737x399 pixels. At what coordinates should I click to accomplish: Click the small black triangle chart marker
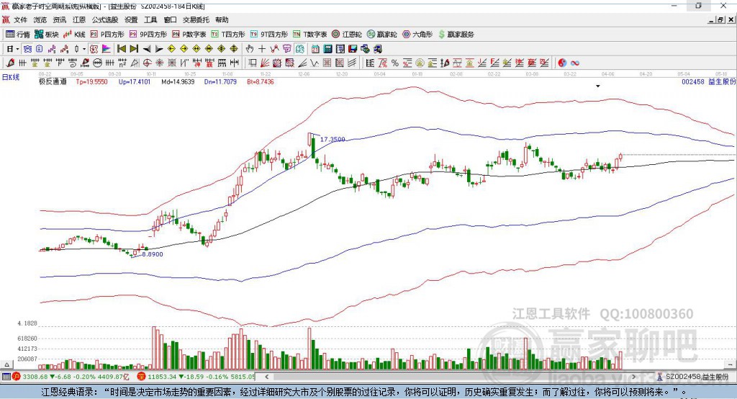click(598, 86)
